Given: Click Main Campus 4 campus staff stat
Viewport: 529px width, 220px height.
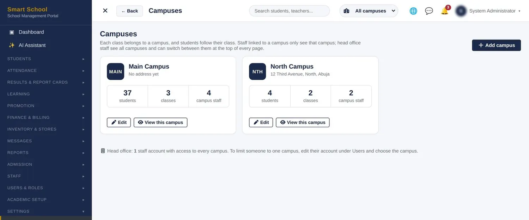Looking at the screenshot, I should [209, 96].
